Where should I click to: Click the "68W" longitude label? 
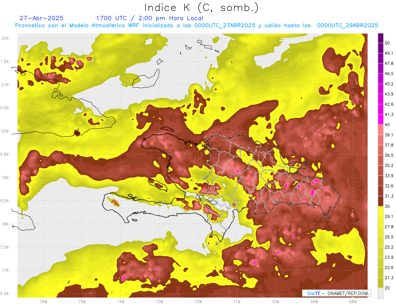[x=353, y=302]
